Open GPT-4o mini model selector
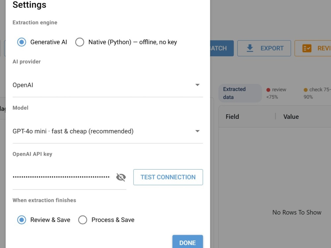The height and width of the screenshot is (248, 331). pyautogui.click(x=108, y=131)
